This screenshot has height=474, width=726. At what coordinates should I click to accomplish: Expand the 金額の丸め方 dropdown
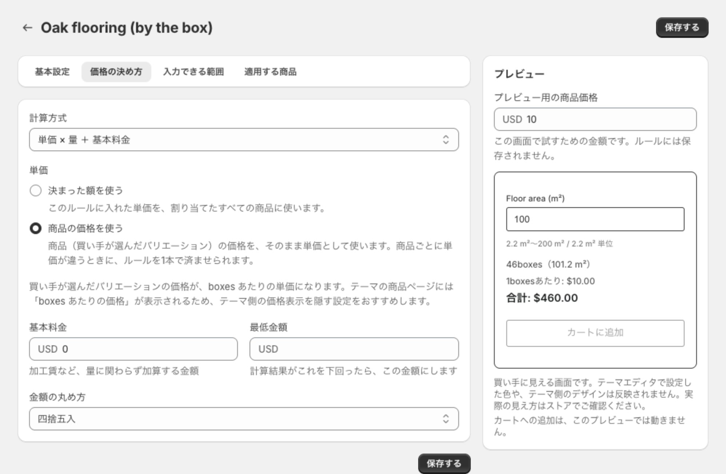click(x=244, y=419)
